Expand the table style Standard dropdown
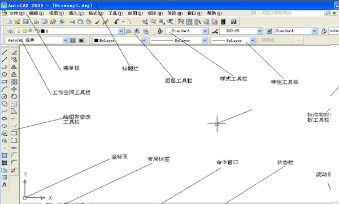This screenshot has height=204, width=339. 314,31
